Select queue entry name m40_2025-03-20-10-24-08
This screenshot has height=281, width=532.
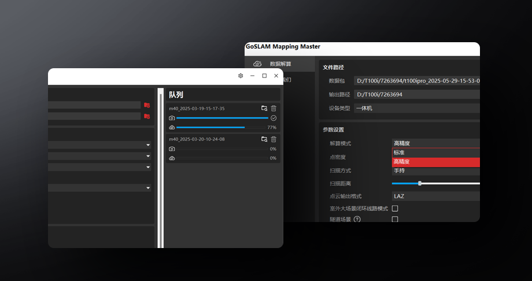click(x=197, y=139)
